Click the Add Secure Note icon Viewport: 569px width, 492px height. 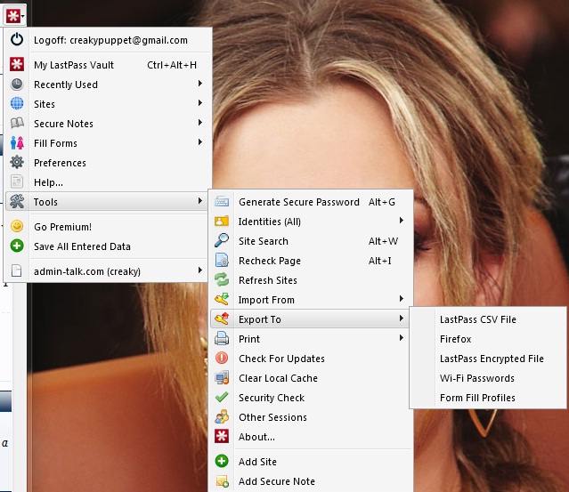point(222,480)
